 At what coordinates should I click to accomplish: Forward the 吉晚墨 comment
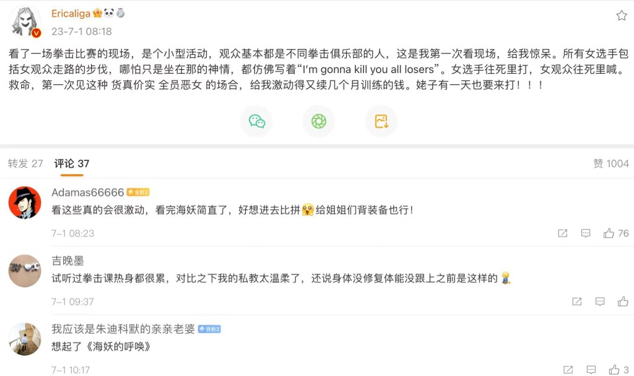pos(576,302)
